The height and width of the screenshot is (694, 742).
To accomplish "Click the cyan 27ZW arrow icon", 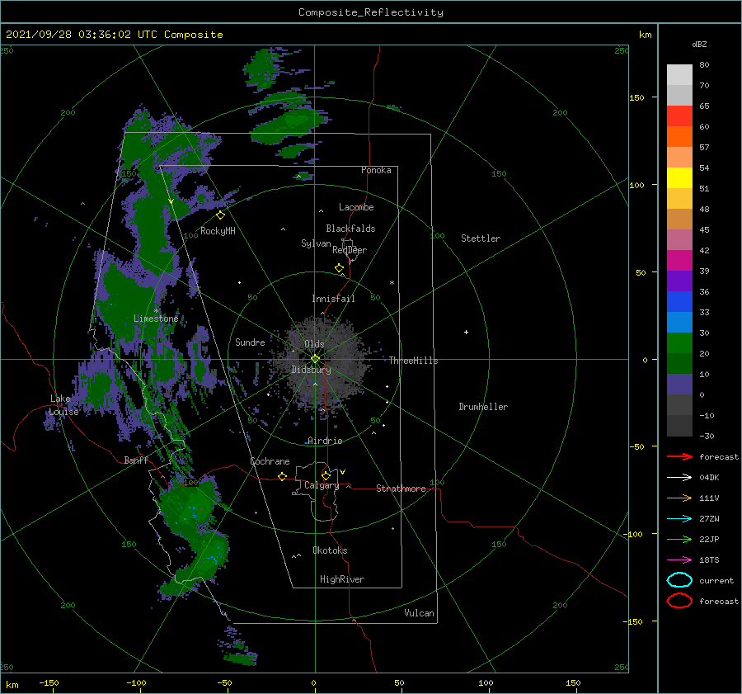I will pos(679,519).
